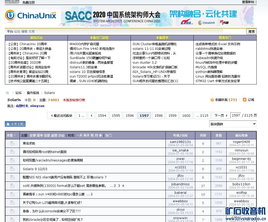Open 操作系统 breadcrumb link
Image resolution: width=268 pixels, height=222 pixels.
(33, 93)
